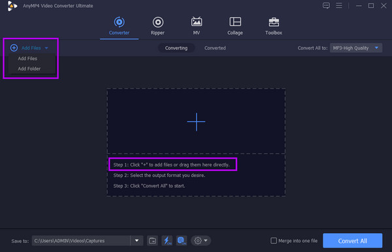Click the Step 2 output format text
The width and height of the screenshot is (392, 252).
(159, 176)
